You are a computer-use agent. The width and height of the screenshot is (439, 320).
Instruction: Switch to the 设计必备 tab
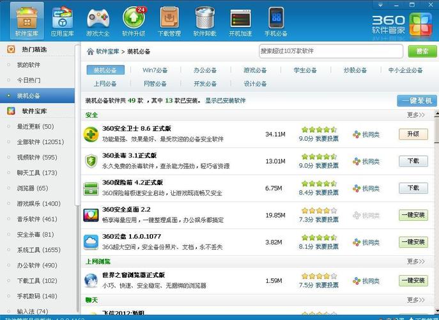point(255,84)
